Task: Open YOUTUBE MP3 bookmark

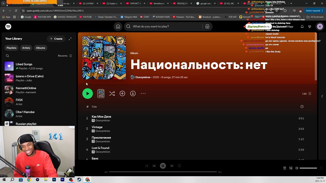Action: [x=42, y=17]
